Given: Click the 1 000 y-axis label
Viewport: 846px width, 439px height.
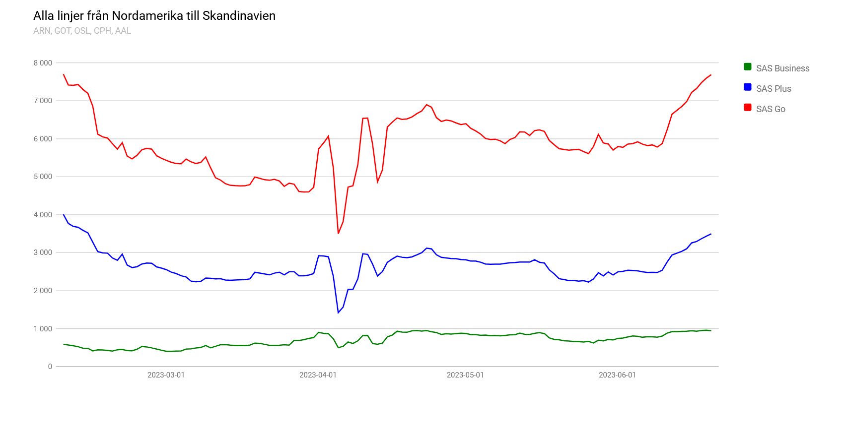Looking at the screenshot, I should tap(43, 329).
